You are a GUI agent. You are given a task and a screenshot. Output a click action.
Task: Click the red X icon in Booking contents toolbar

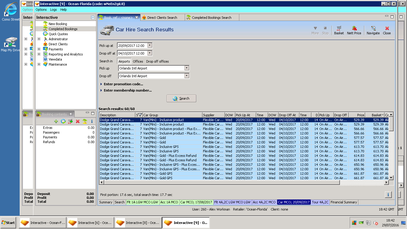click(78, 121)
